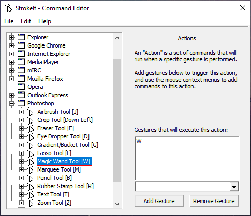The height and width of the screenshot is (216, 251).
Task: Click the tree's vertical scrollbar thumb
Action: (117, 120)
